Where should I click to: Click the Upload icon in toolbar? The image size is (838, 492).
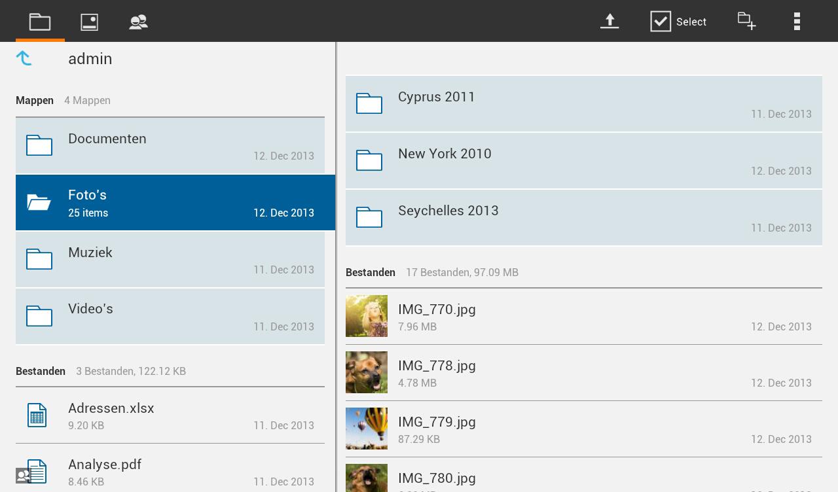point(610,21)
